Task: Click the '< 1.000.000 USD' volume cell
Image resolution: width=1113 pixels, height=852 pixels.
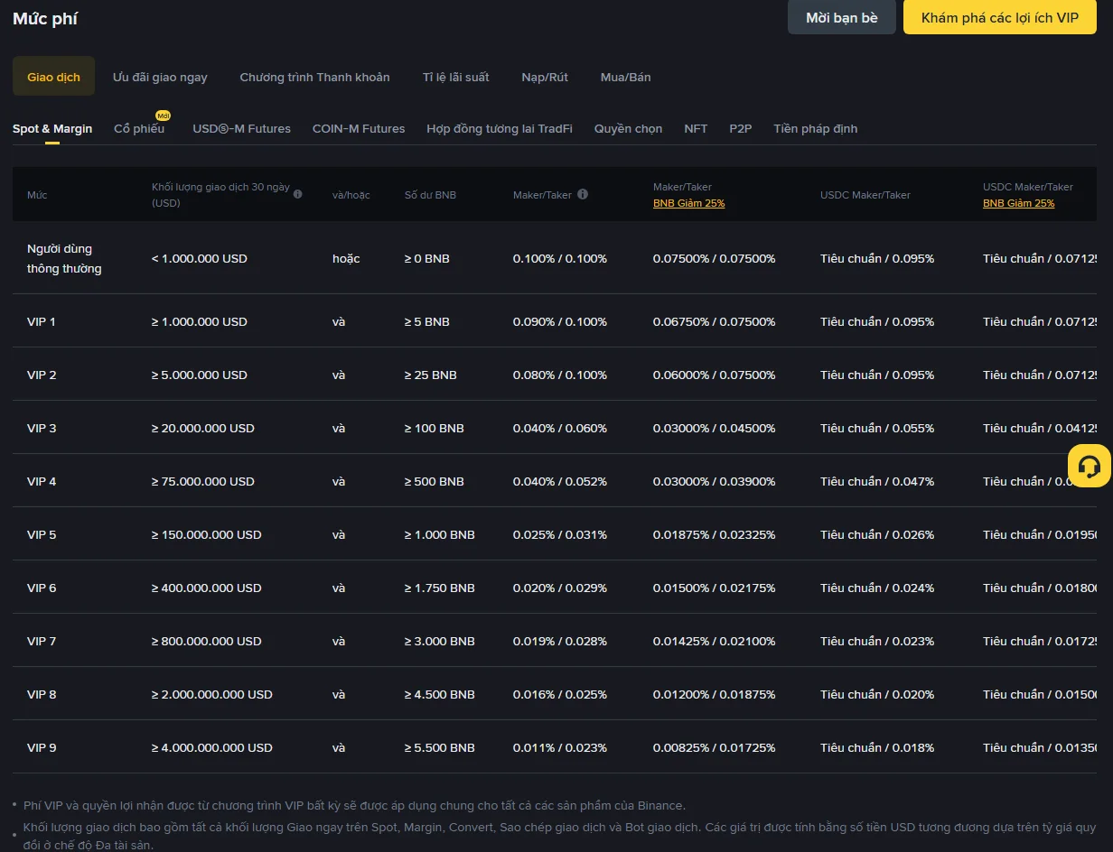Action: (x=200, y=258)
